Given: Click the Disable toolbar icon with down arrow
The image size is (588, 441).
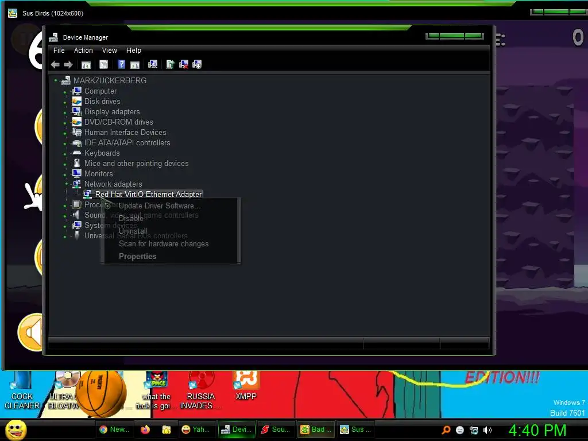Looking at the screenshot, I should coord(197,64).
